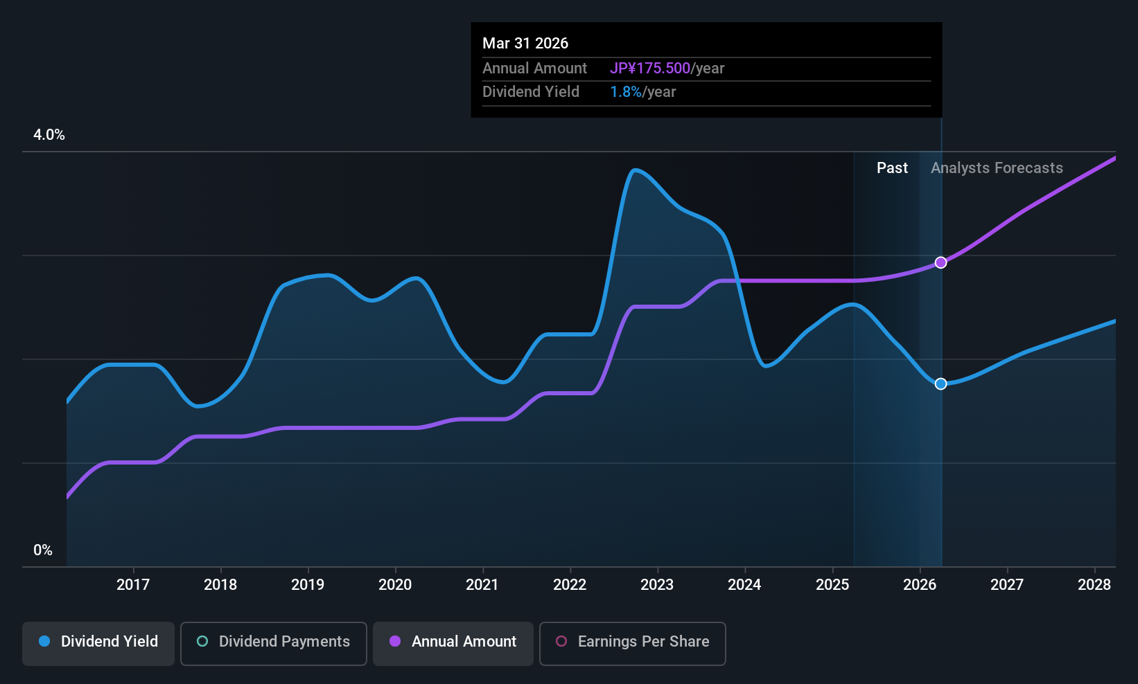Click the 2028 x-axis year label
1138x684 pixels.
click(1094, 585)
